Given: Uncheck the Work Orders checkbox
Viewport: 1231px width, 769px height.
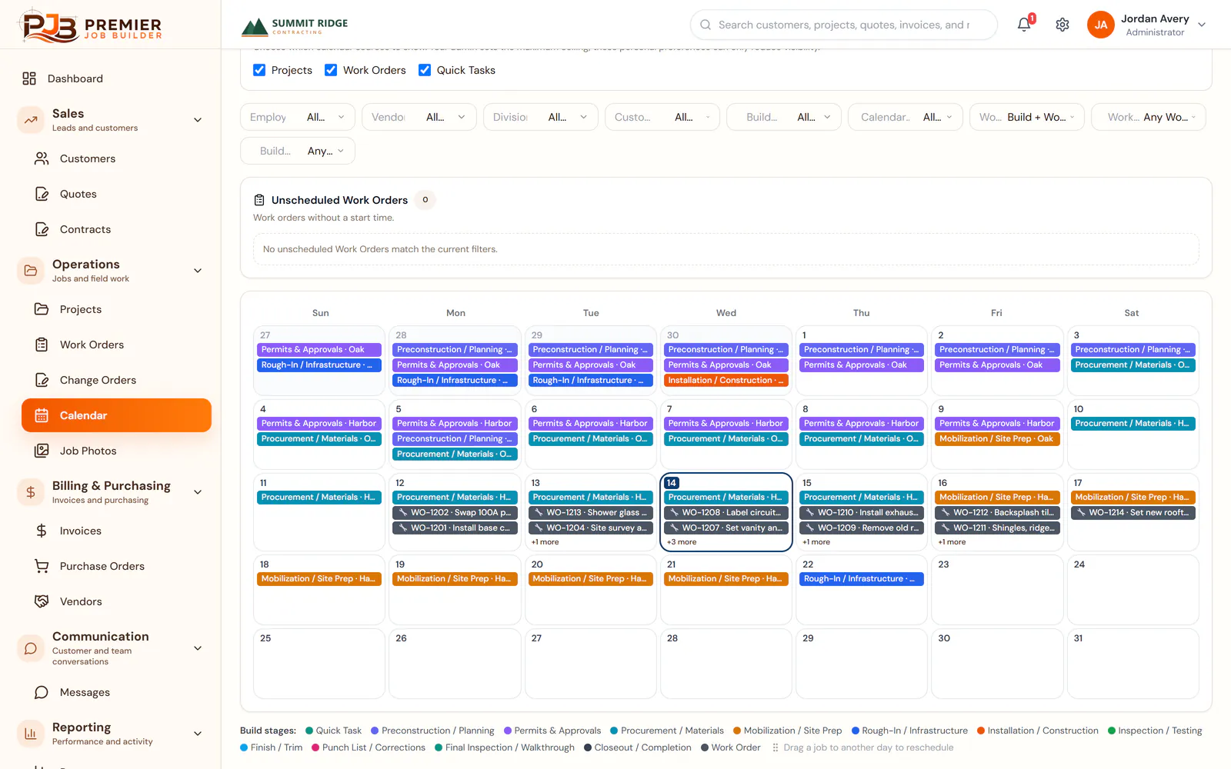Looking at the screenshot, I should (331, 70).
